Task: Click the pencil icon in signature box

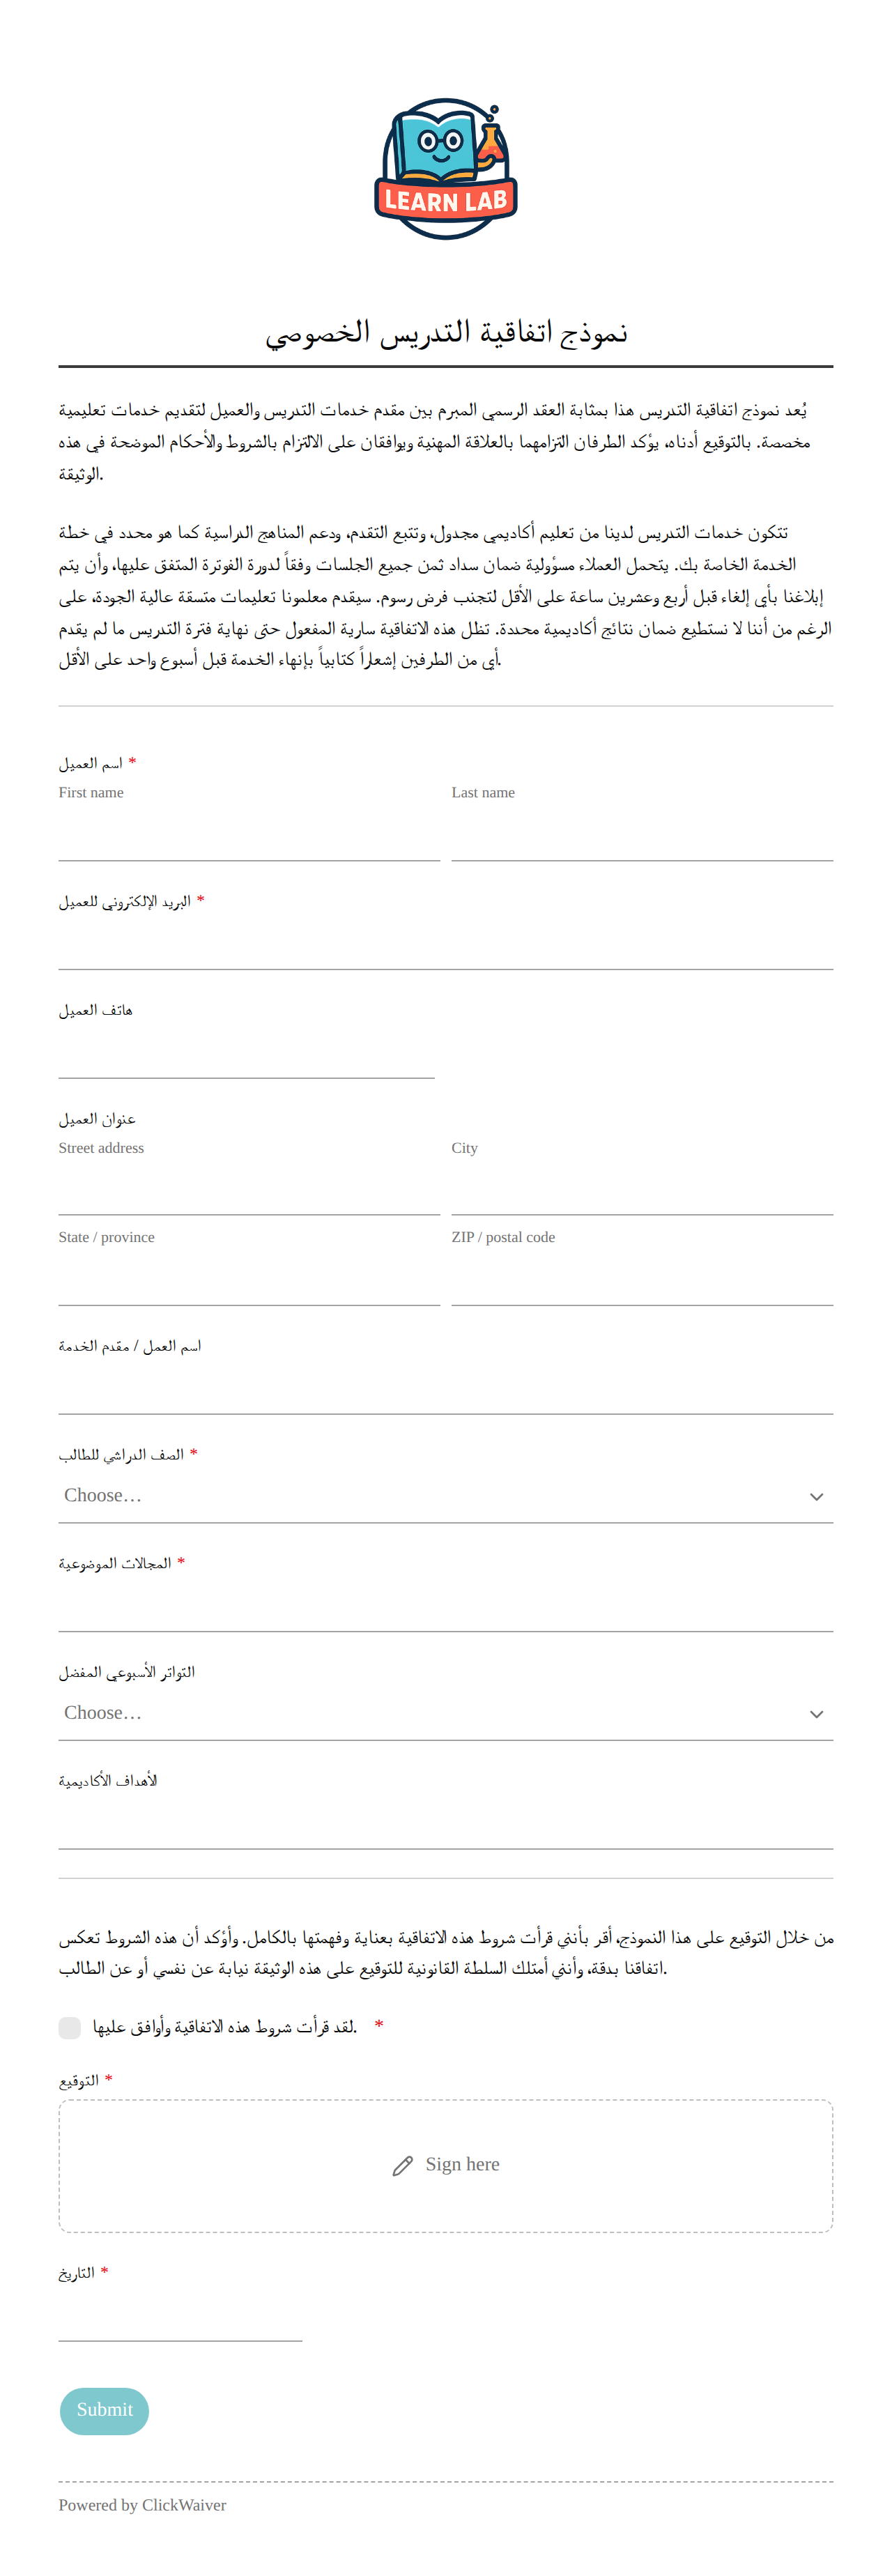Action: point(402,2166)
